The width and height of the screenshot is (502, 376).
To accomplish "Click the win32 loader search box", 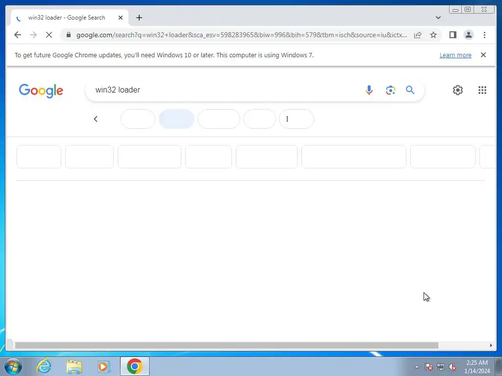I will pos(224,90).
